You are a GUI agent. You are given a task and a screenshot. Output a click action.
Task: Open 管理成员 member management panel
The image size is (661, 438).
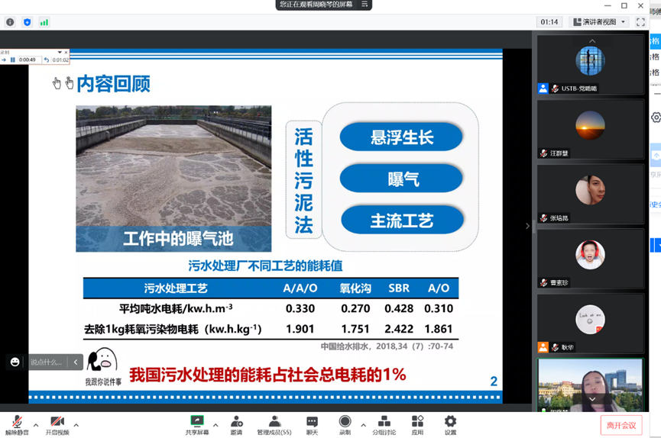click(x=274, y=424)
